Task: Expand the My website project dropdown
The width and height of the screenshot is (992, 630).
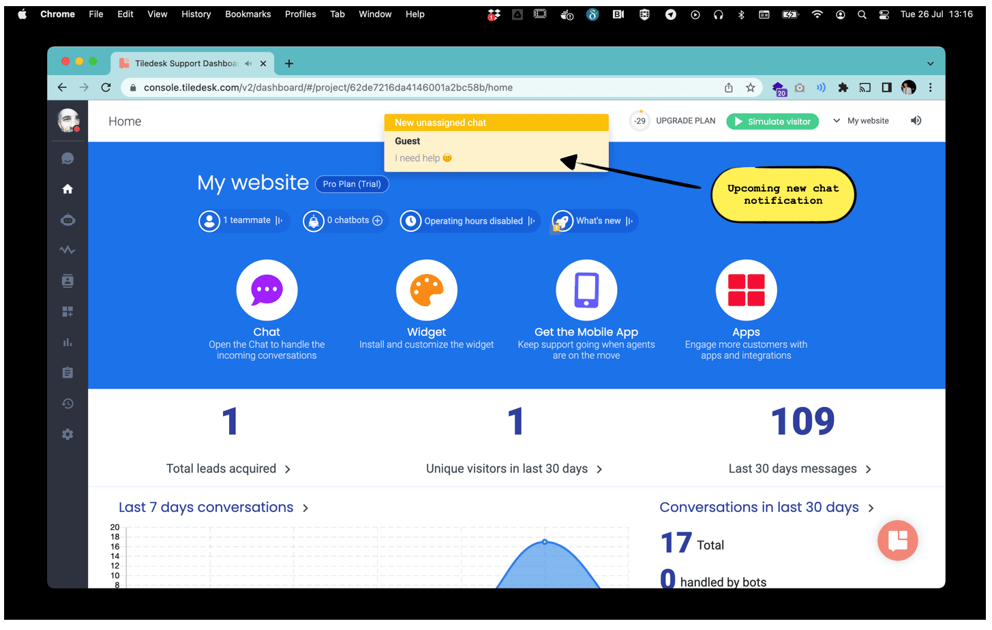Action: coord(861,121)
